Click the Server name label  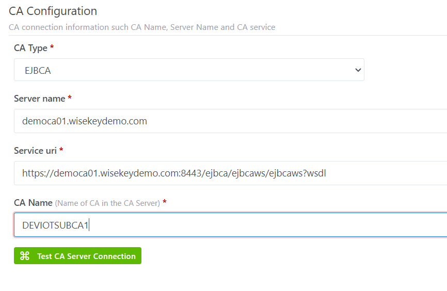click(x=40, y=99)
